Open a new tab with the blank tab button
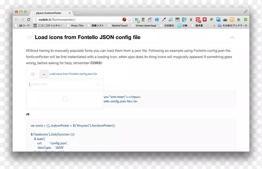262x169 pixels. click(77, 13)
